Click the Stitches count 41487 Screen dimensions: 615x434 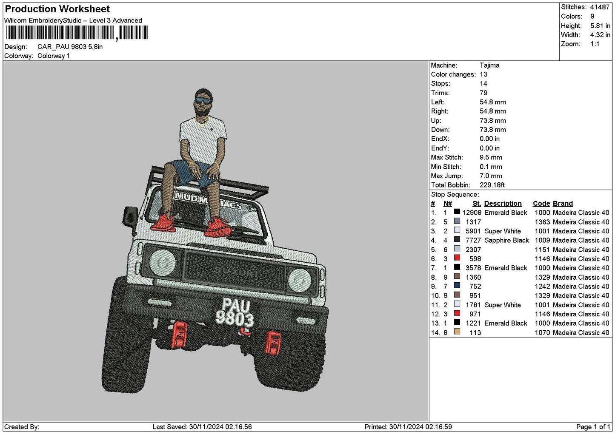[600, 7]
